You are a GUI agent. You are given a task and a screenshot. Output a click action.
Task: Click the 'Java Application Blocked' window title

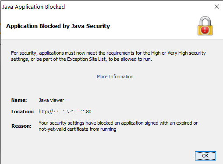[x=33, y=7]
